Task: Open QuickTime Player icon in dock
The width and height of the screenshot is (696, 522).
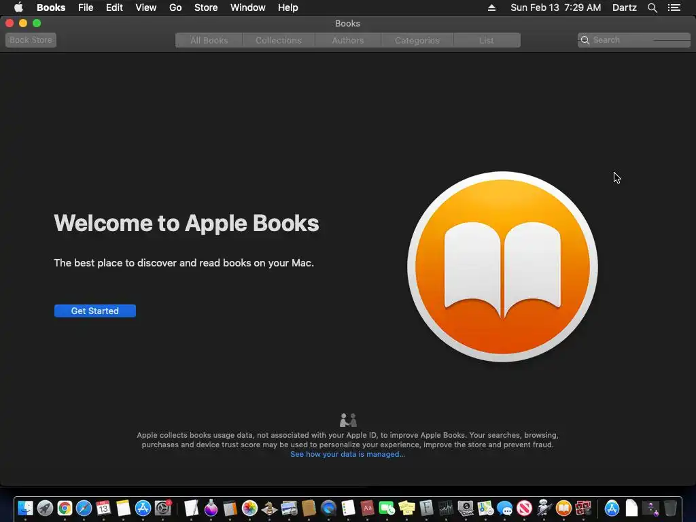Action: click(x=328, y=508)
